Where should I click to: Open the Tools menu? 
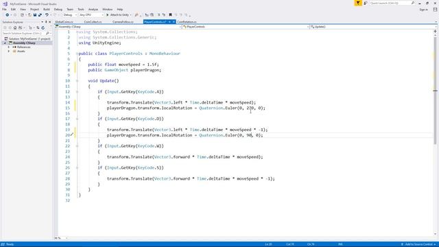(x=81, y=9)
